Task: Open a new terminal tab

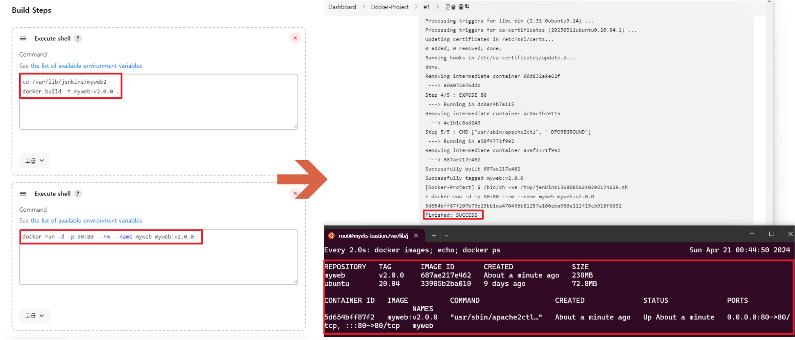Action: point(434,236)
